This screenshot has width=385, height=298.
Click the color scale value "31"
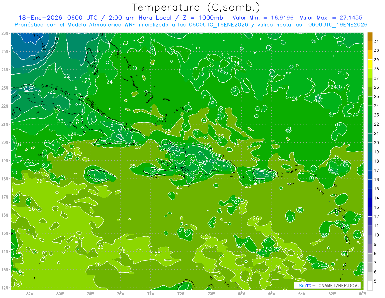tap(377, 41)
